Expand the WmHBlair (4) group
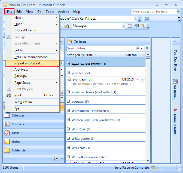The image size is (183, 173). coord(68,129)
